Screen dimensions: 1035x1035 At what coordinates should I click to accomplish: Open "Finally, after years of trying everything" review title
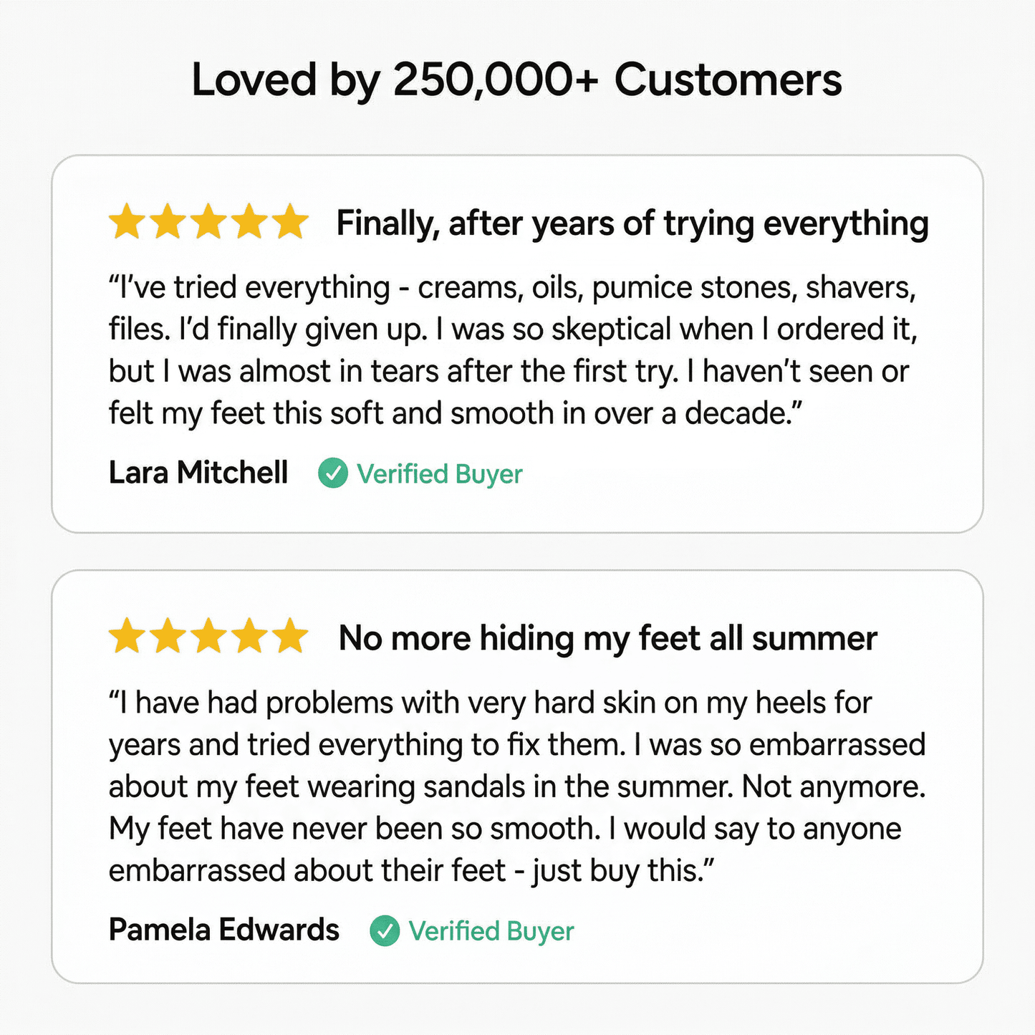tap(632, 223)
